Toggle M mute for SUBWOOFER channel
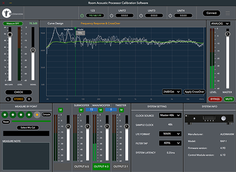 tap(81, 110)
